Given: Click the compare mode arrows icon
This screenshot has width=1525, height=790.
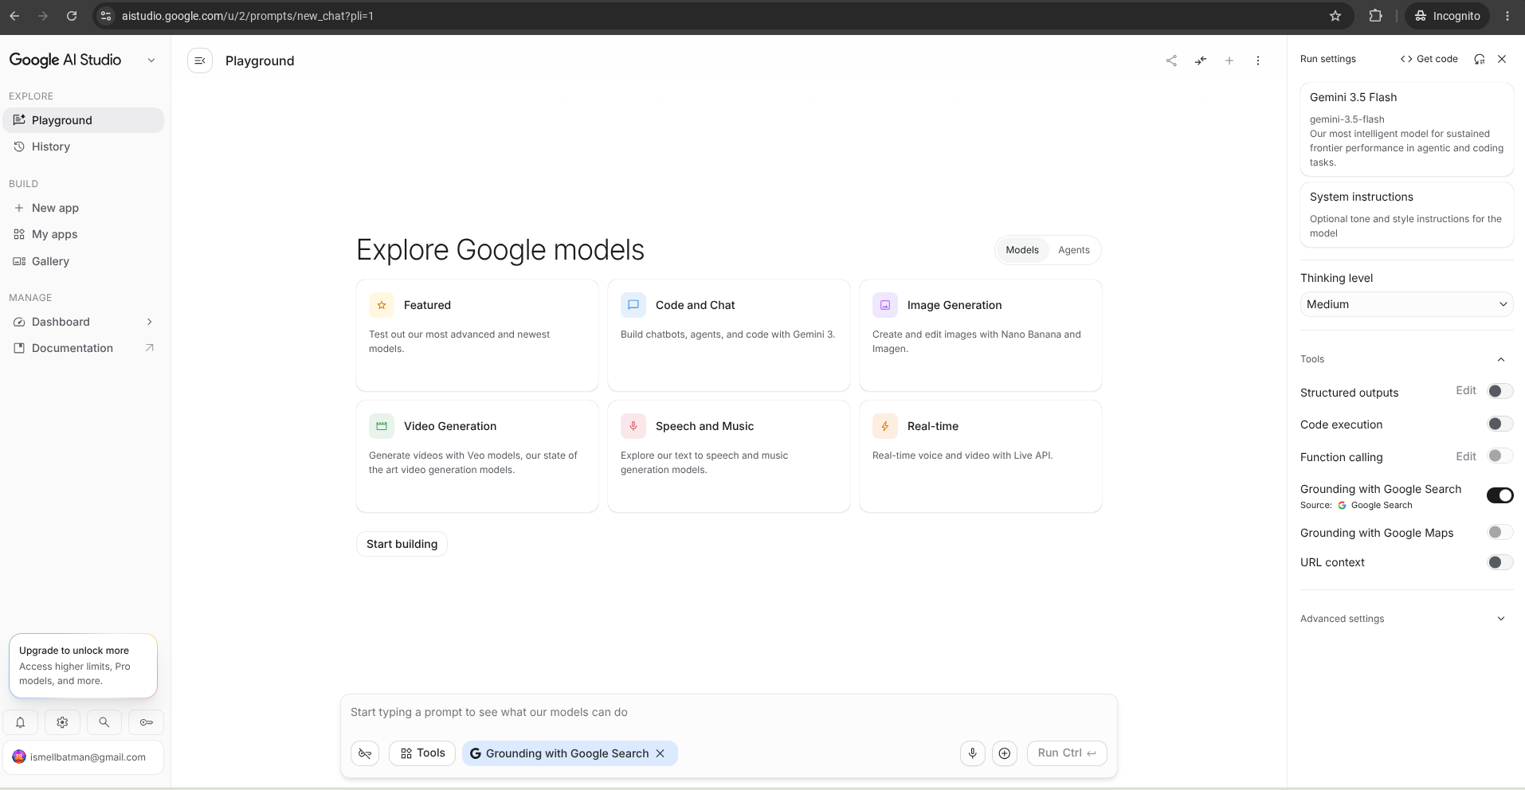Looking at the screenshot, I should [1201, 61].
